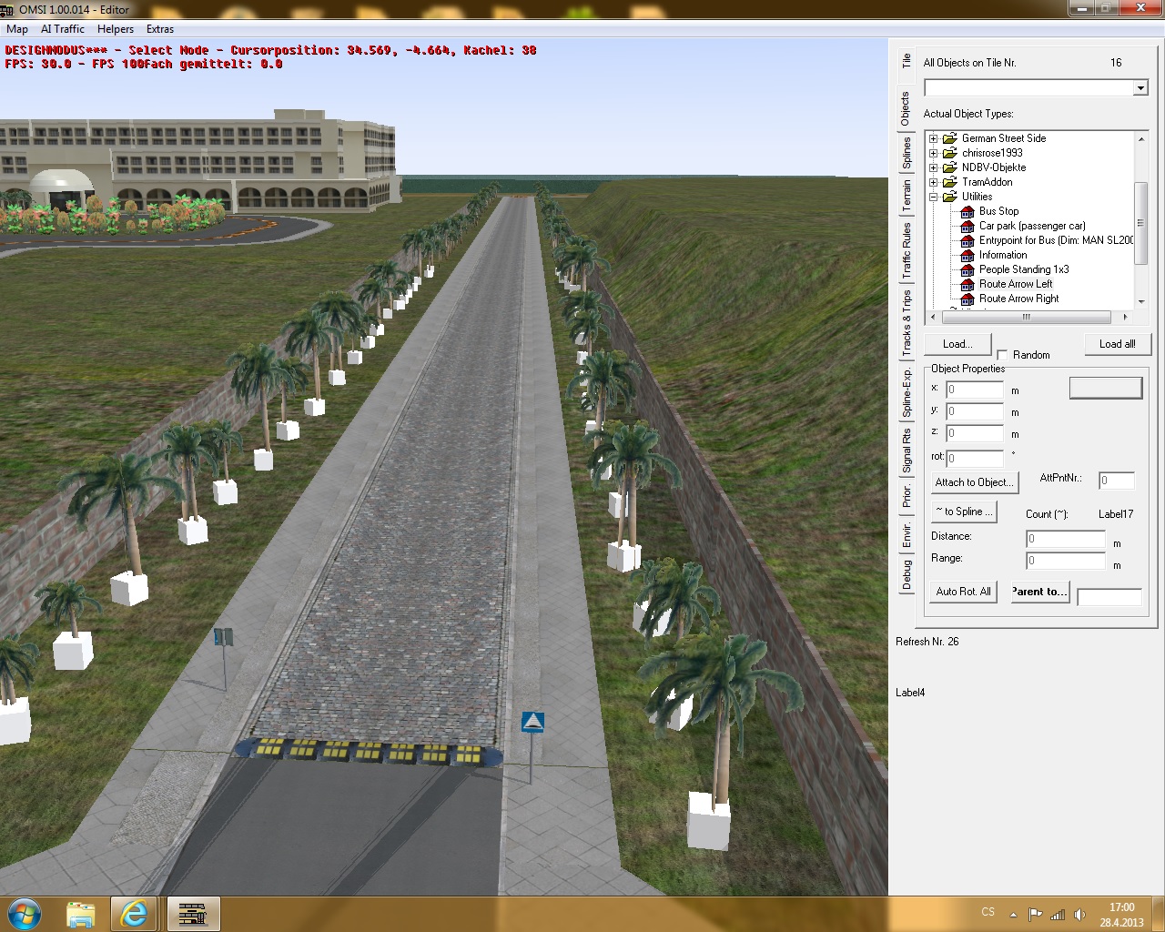Image resolution: width=1165 pixels, height=932 pixels.
Task: Click the Information object icon
Action: tap(967, 255)
